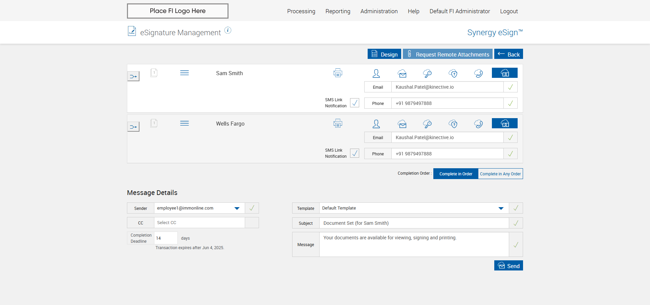The width and height of the screenshot is (650, 305).
Task: Click Wells Fargo's phone input field
Action: [x=447, y=154]
